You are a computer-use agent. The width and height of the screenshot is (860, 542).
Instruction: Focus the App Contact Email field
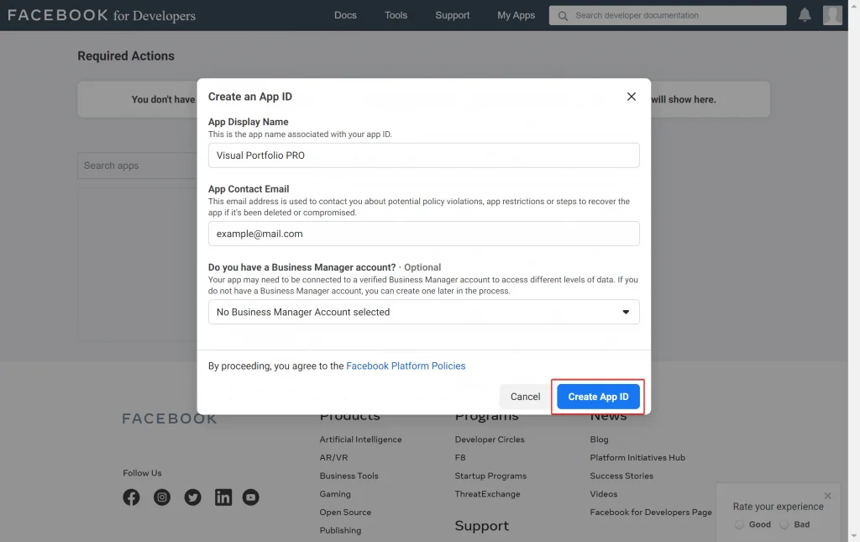coord(423,234)
